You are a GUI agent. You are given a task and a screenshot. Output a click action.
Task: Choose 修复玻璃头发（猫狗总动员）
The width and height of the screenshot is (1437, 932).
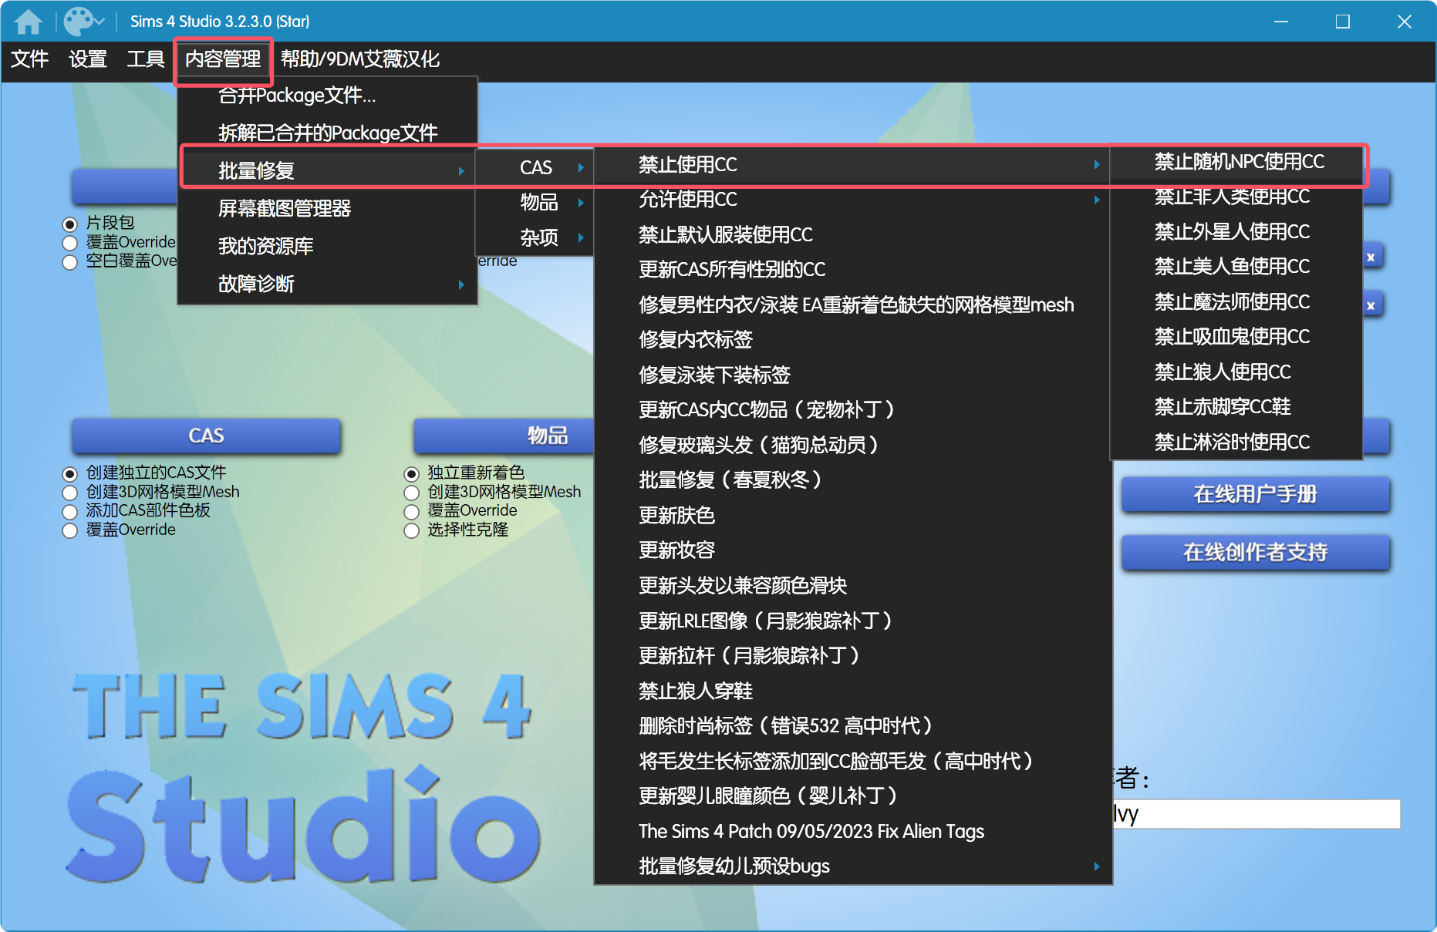[852, 445]
